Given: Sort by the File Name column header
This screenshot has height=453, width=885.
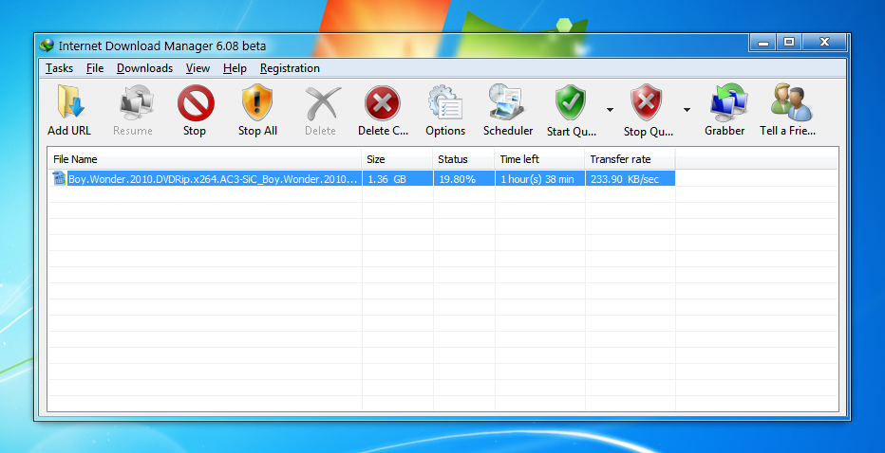Looking at the screenshot, I should point(204,159).
